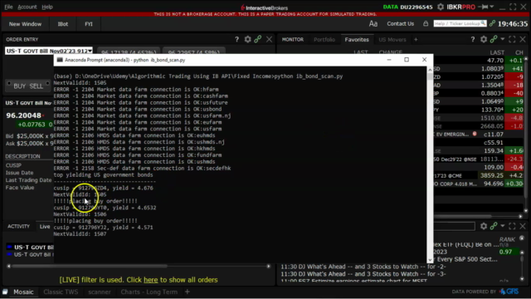Open Monitor panel help question mark

click(473, 39)
